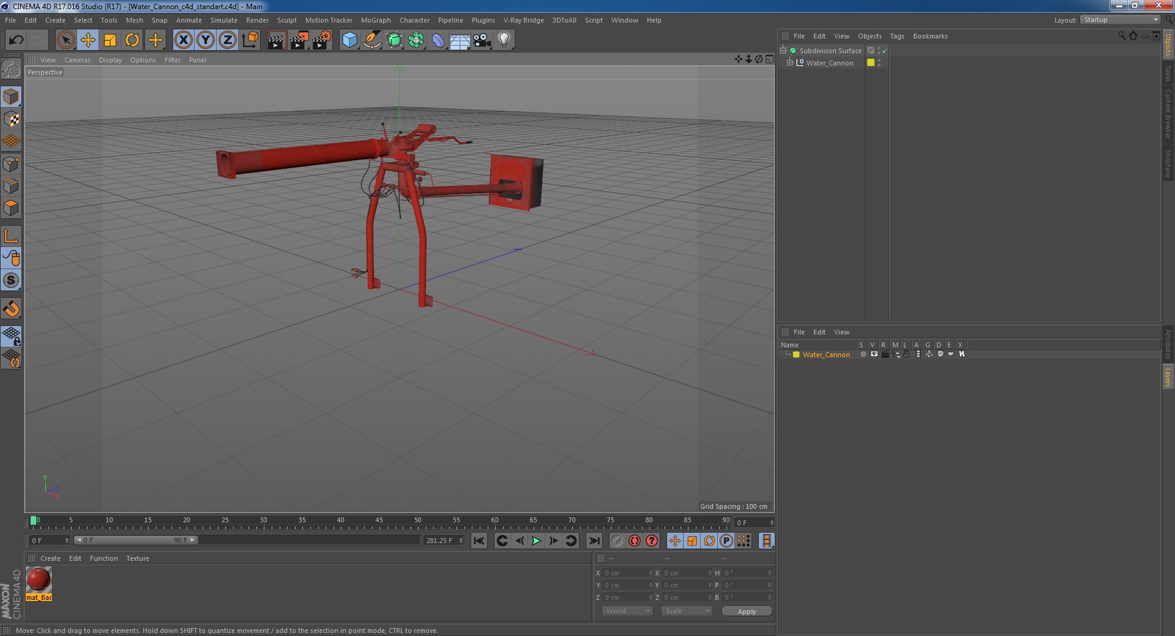
Task: Toggle Subdivision Surface enable checkmark
Action: tap(884, 51)
